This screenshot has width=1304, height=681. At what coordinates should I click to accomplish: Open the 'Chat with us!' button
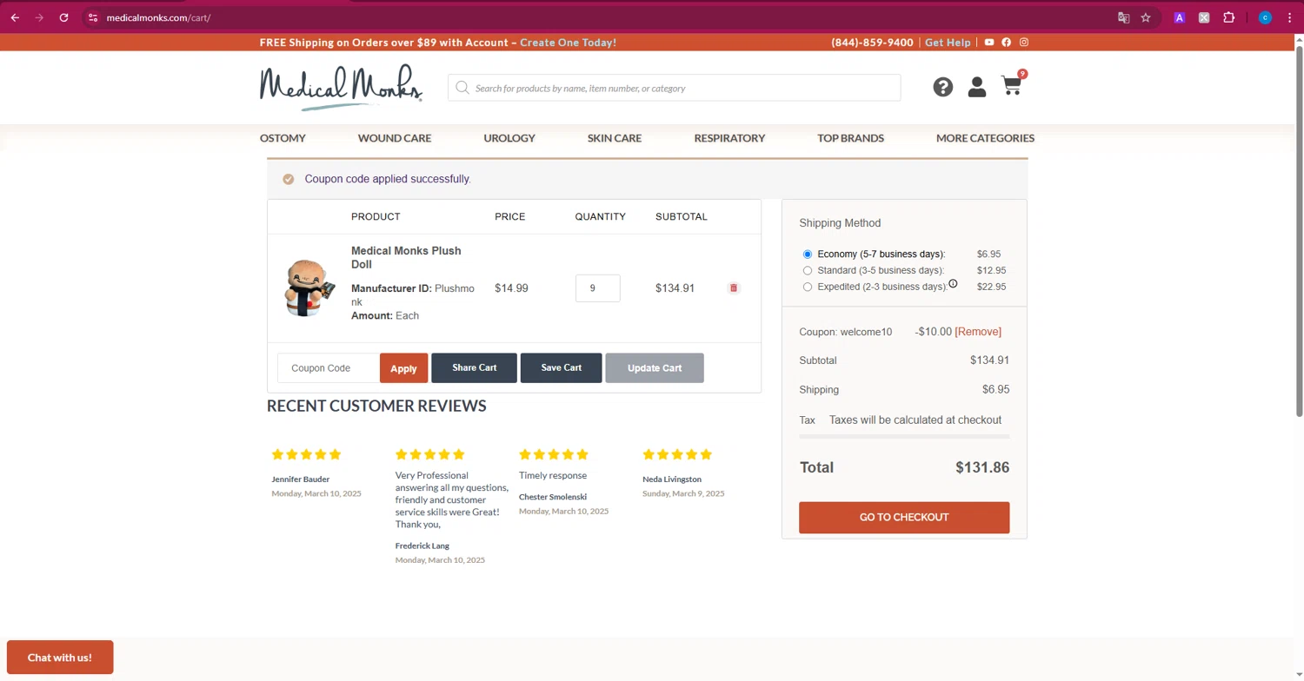point(60,658)
